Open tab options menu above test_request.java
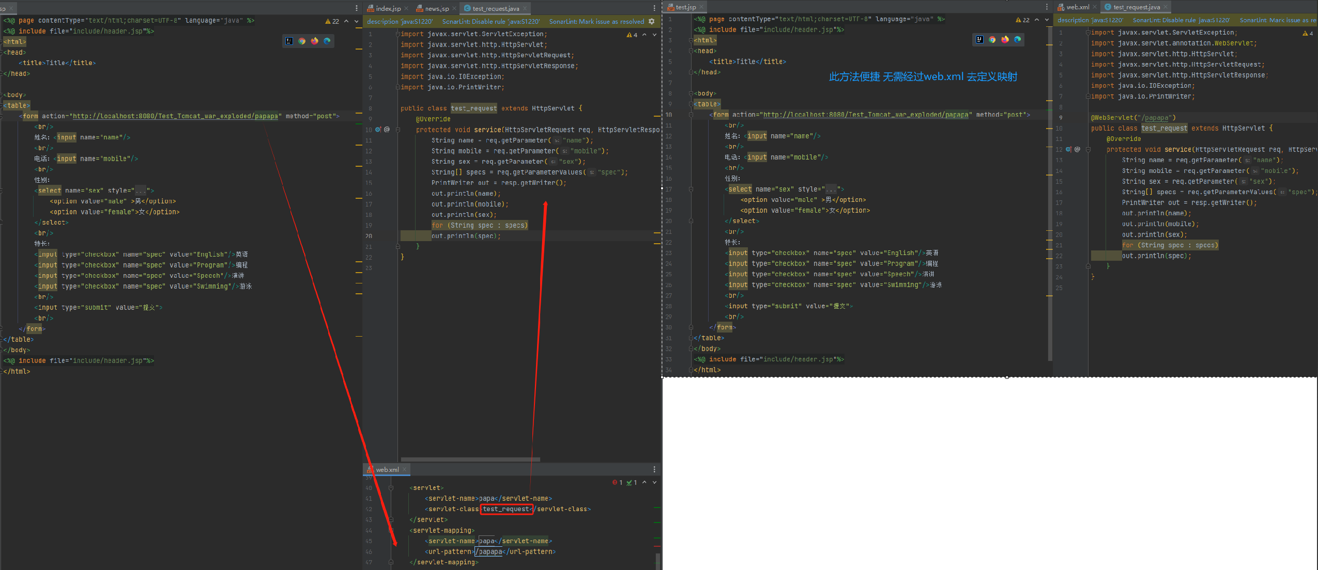 pos(654,8)
